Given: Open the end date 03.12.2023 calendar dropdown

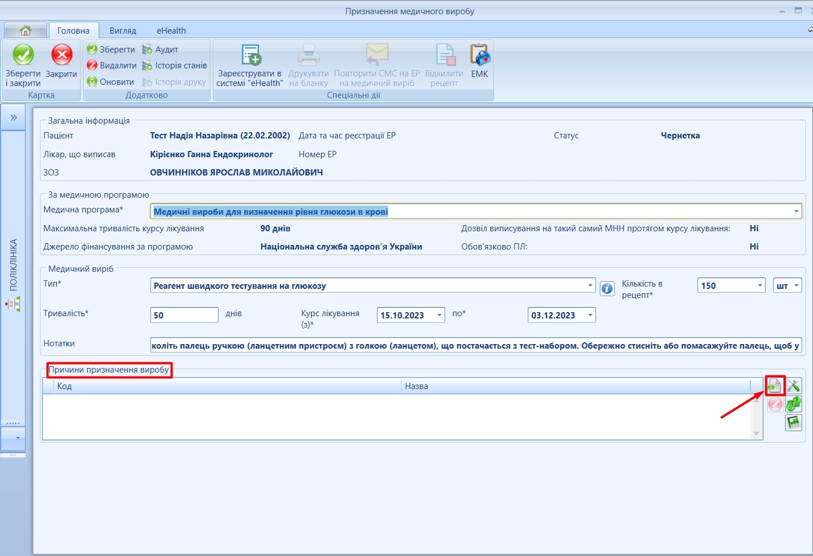Looking at the screenshot, I should pos(590,315).
